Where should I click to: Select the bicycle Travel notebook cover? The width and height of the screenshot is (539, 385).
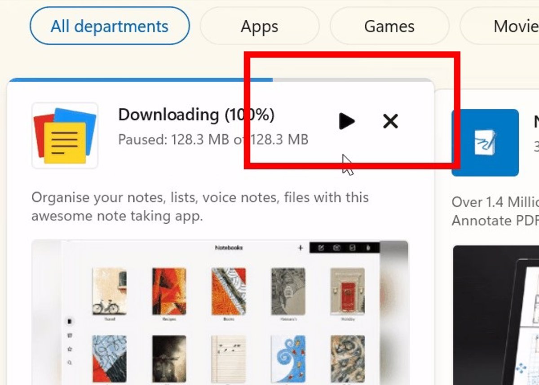(x=110, y=291)
